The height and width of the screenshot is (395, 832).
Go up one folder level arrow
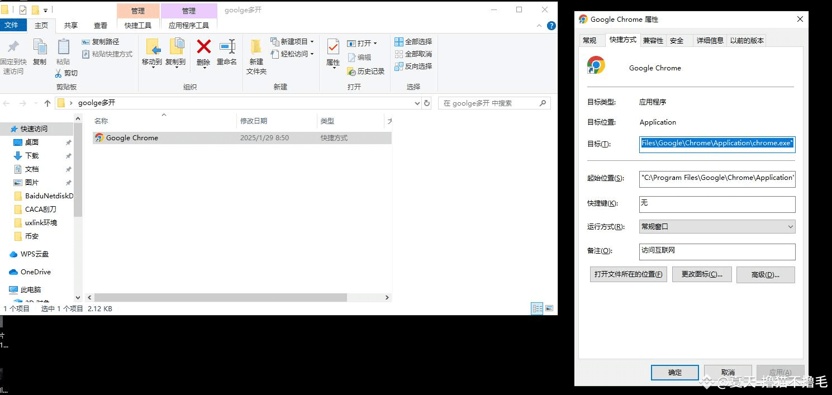[x=47, y=103]
